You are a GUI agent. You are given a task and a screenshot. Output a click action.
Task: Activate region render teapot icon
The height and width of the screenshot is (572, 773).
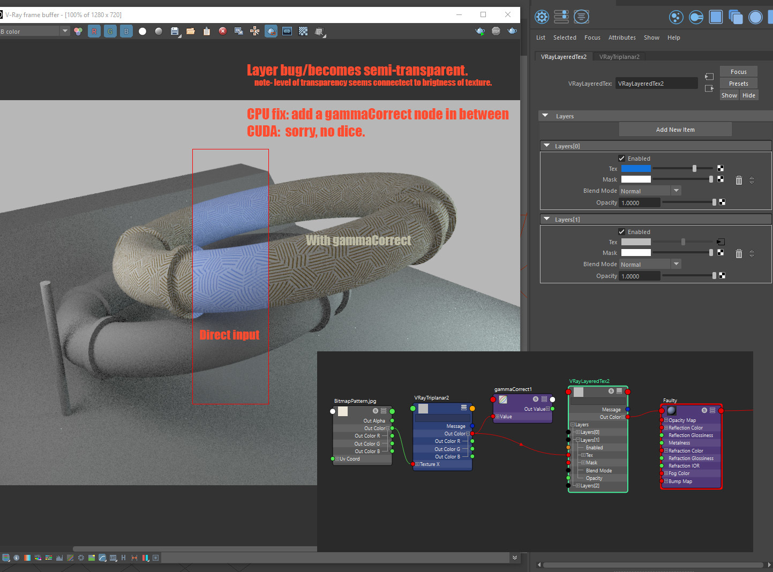coord(271,32)
